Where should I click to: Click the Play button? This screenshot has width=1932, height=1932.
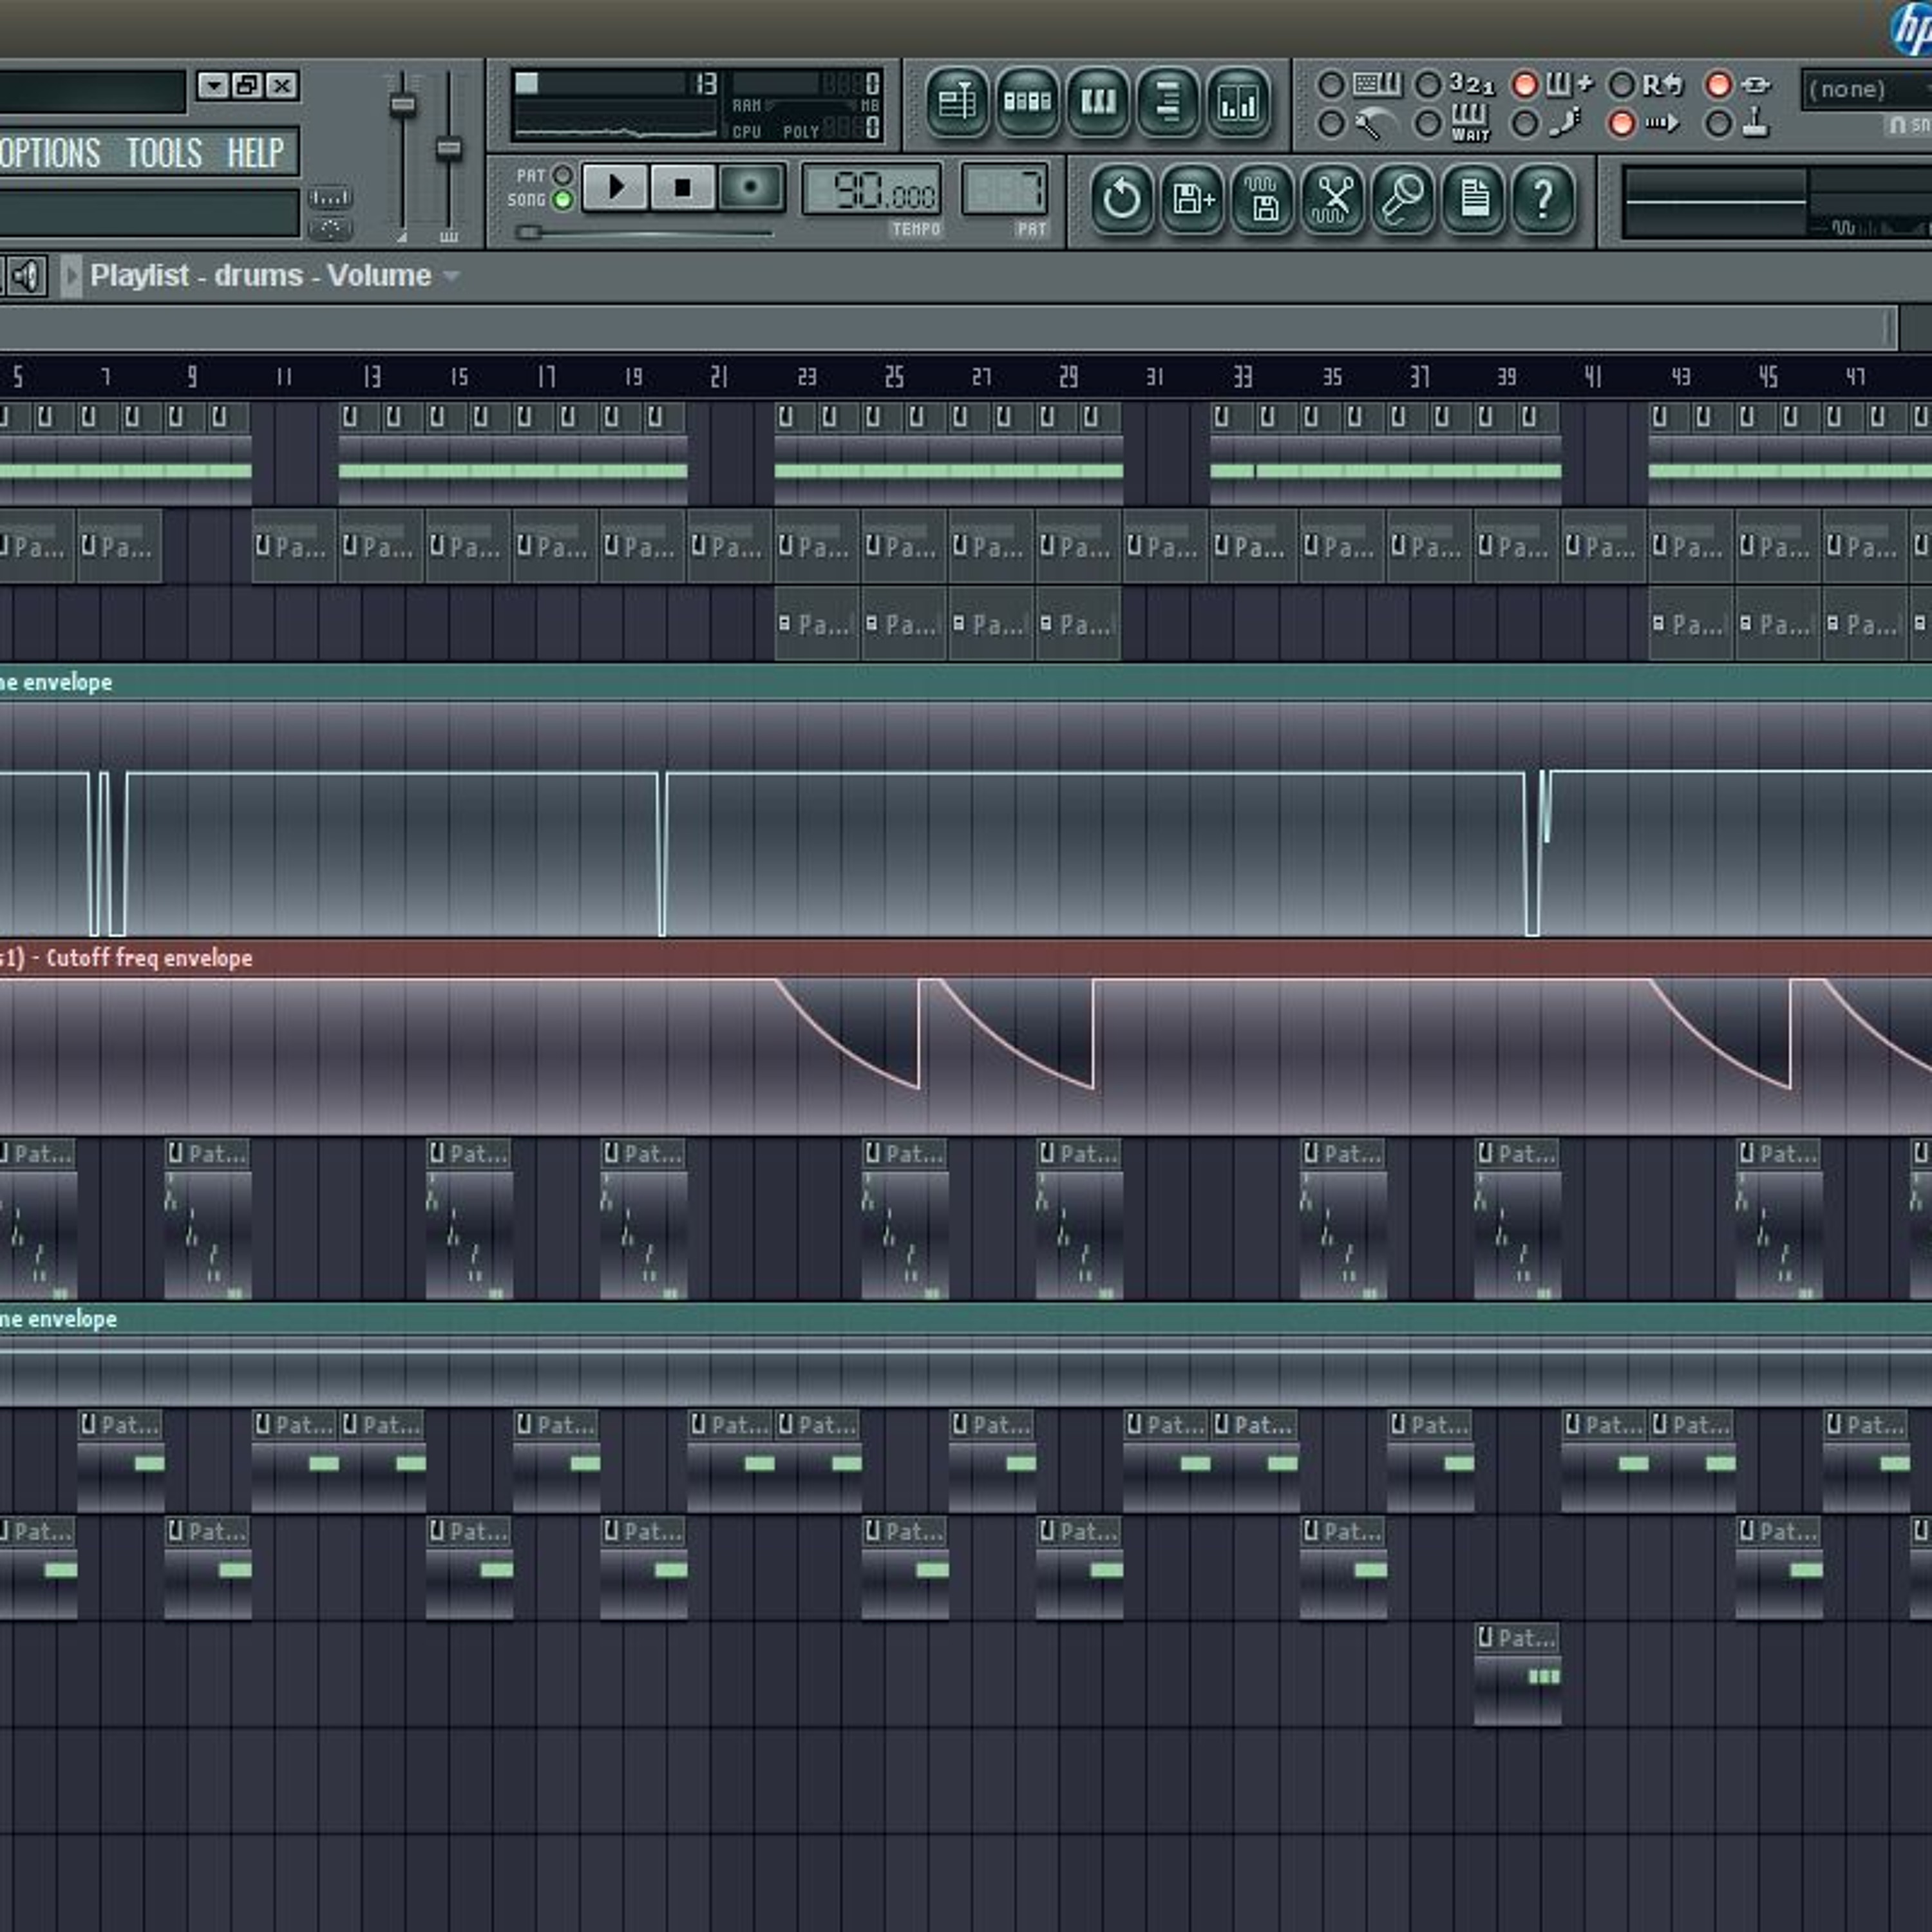tap(615, 188)
